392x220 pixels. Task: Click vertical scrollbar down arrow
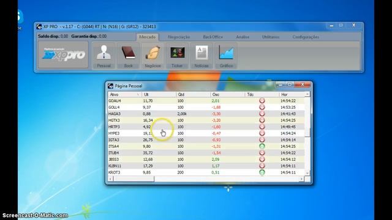(x=307, y=172)
